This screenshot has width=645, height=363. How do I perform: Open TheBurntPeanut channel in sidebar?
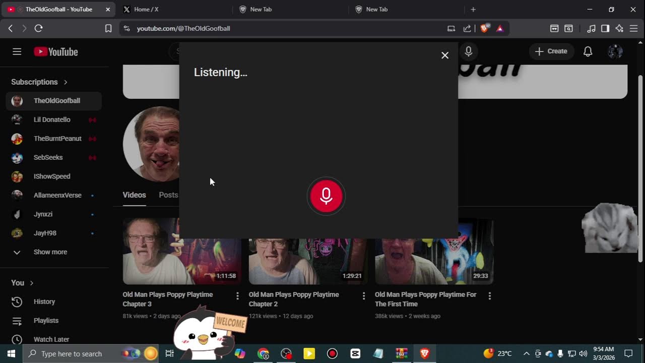pyautogui.click(x=54, y=139)
